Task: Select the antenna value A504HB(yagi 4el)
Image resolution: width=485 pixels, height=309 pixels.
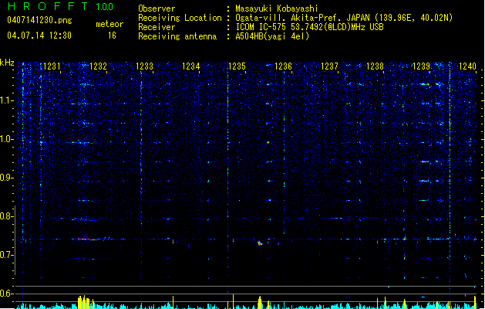Action: click(x=272, y=36)
